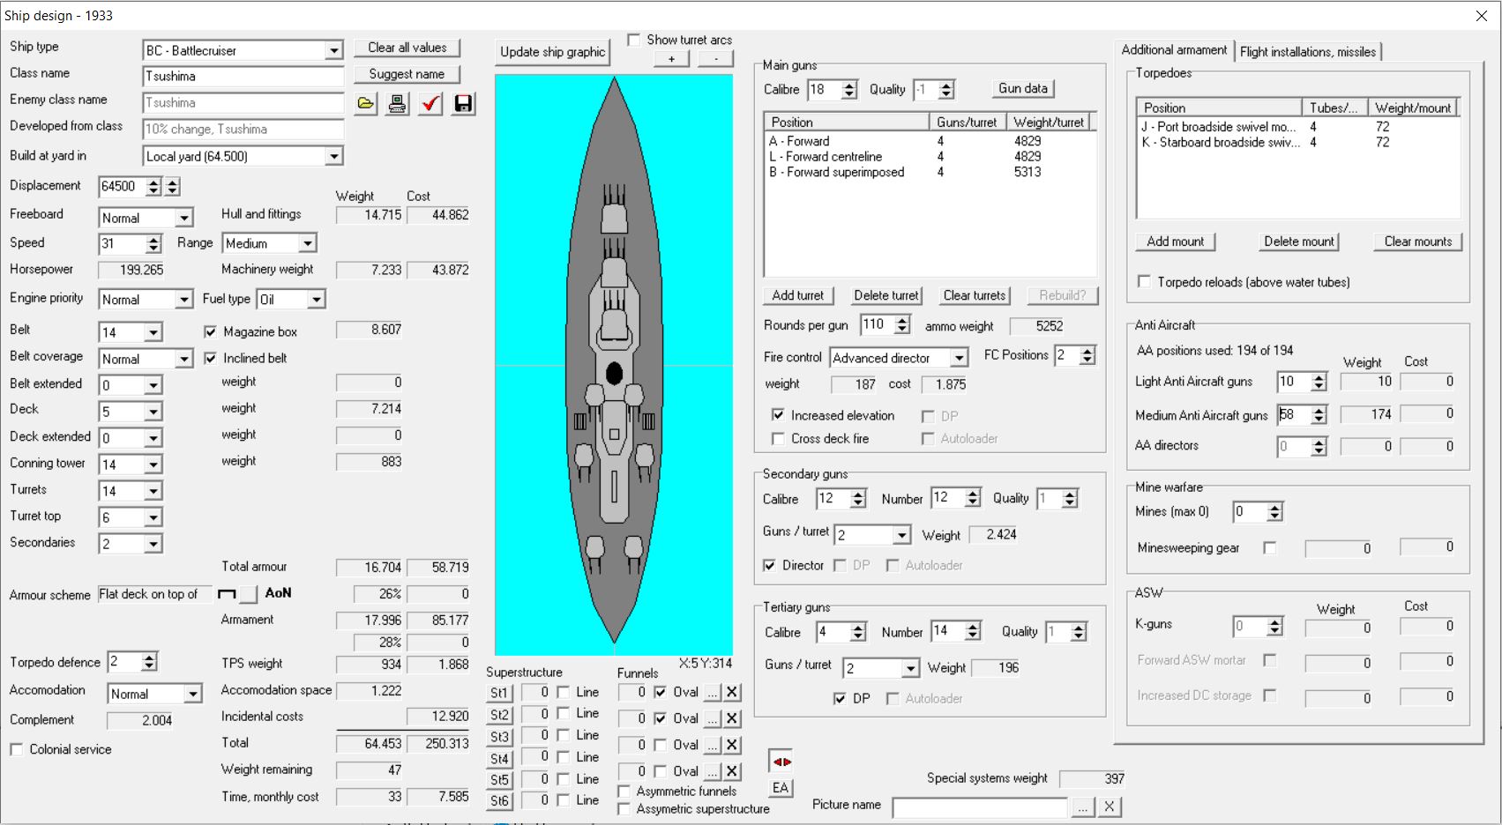Click Add mount under Torpedoes
The width and height of the screenshot is (1502, 825).
1176,242
